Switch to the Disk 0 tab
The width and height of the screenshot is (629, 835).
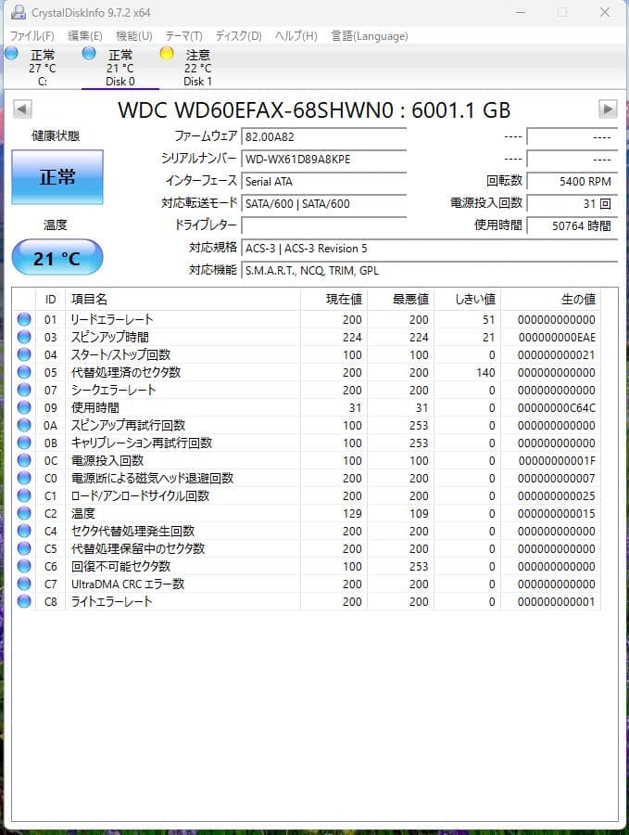point(120,68)
